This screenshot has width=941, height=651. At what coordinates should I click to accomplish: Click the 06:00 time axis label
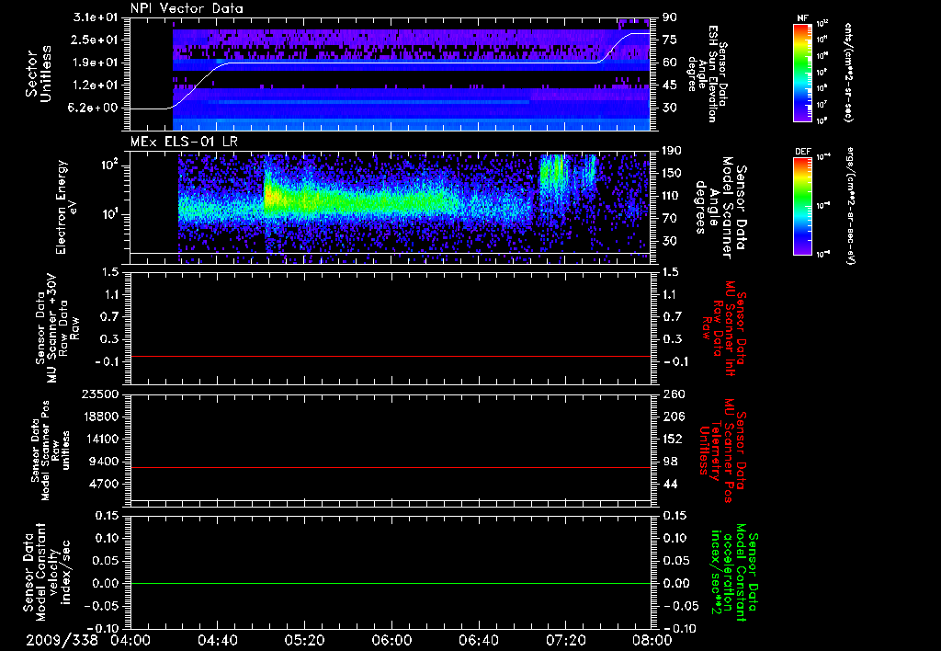pos(391,640)
